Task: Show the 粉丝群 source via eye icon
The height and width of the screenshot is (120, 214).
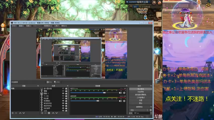Action: point(63,98)
